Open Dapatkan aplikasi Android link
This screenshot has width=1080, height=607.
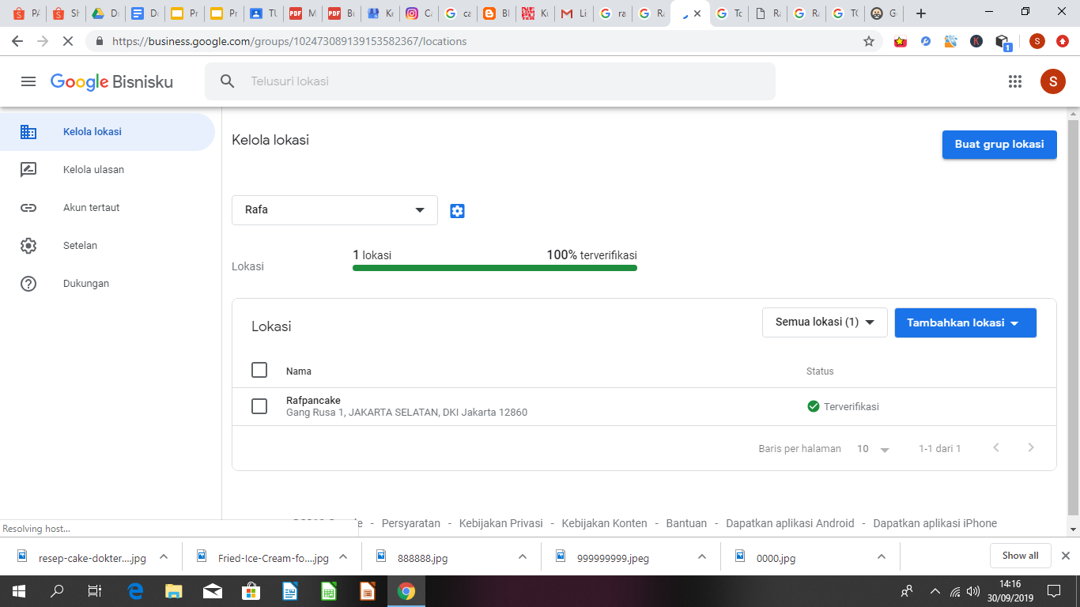[791, 523]
